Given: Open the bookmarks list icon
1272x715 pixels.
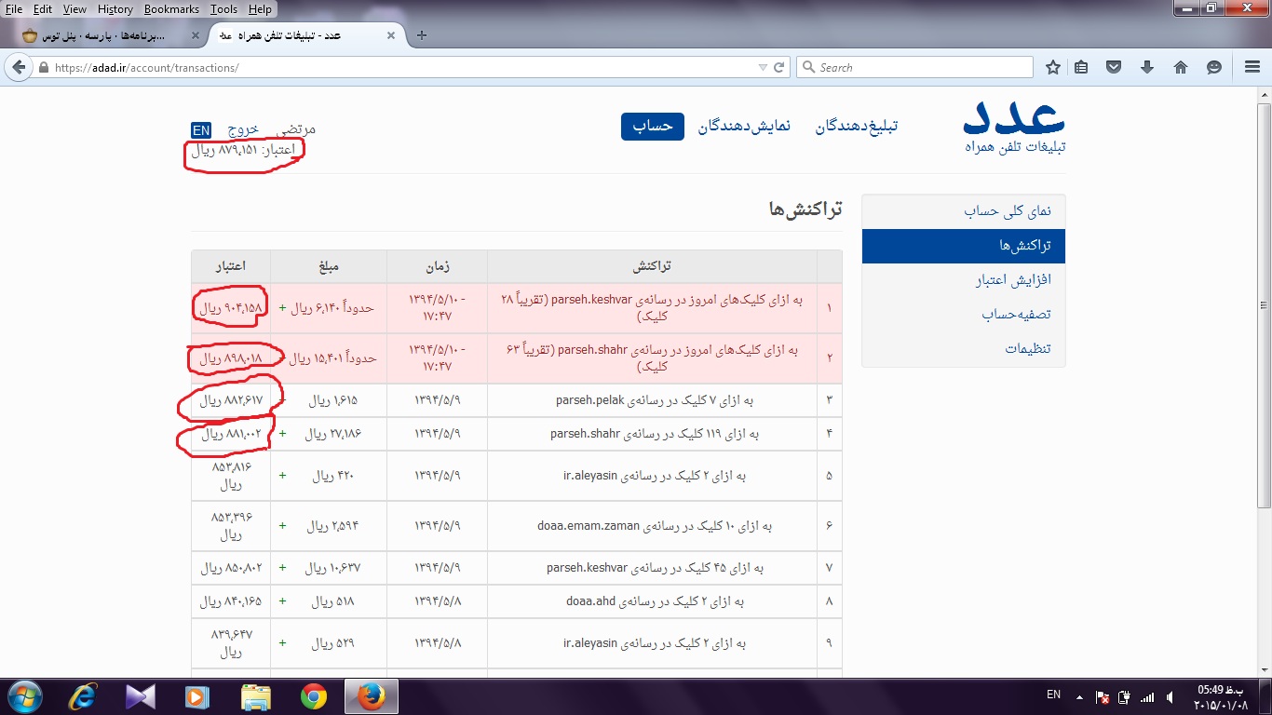Looking at the screenshot, I should (x=1080, y=67).
